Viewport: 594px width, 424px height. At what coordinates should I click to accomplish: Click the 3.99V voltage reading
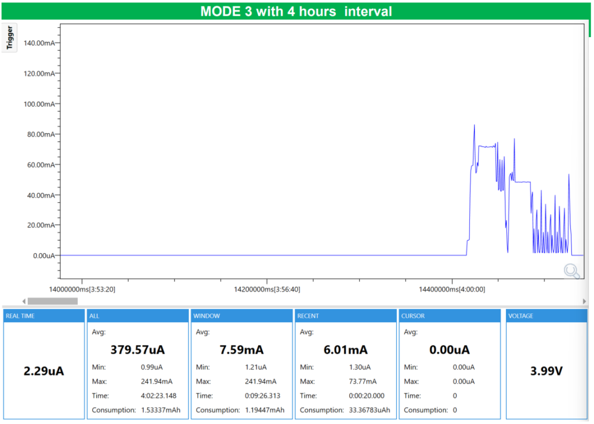[546, 371]
